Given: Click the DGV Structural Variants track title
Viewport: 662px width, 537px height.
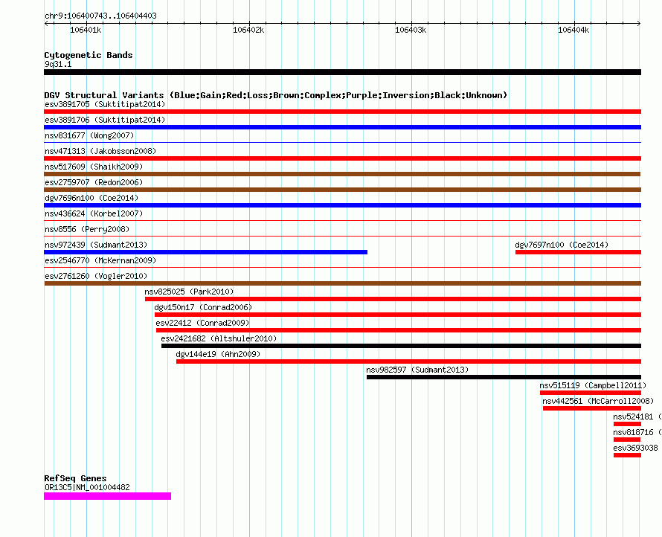Looking at the screenshot, I should point(275,95).
